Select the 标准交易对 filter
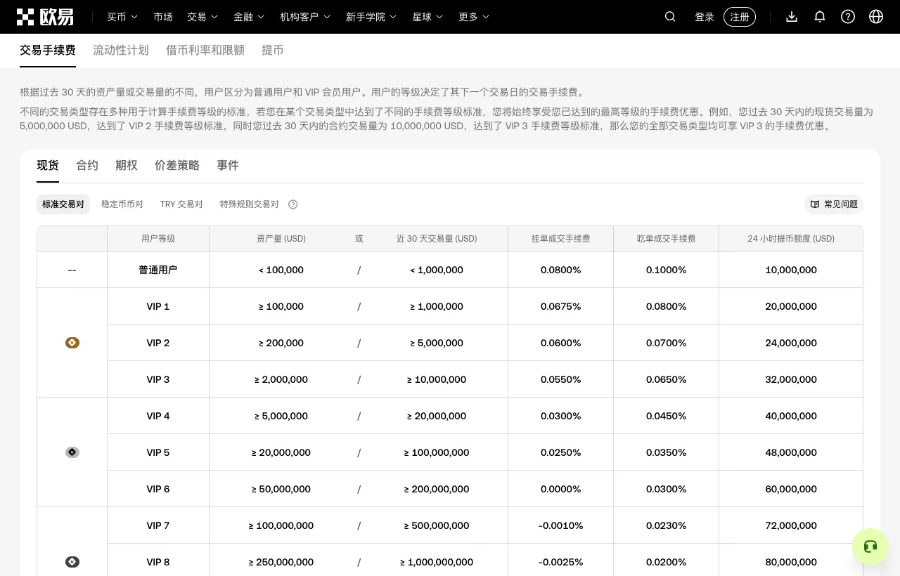The width and height of the screenshot is (900, 576). (x=63, y=204)
